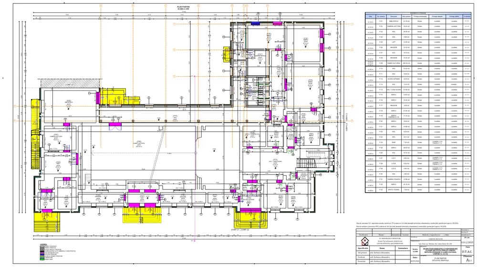
Task: Click the CAMIN CULTURAL row in the table
Action: coord(418,63)
